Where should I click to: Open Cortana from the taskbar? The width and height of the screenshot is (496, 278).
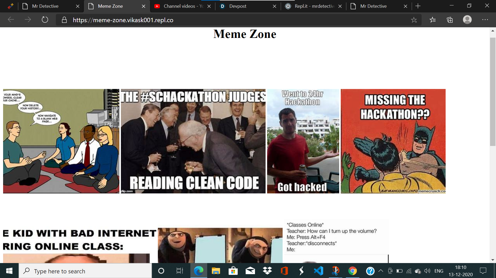click(x=161, y=271)
